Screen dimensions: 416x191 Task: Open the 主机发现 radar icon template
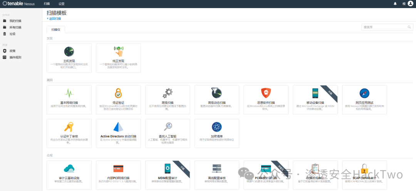[69, 51]
